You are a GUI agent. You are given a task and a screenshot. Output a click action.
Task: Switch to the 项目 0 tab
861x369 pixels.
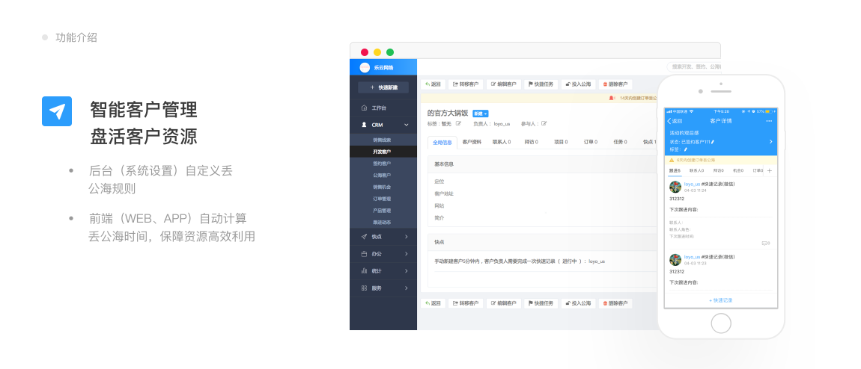[x=561, y=142]
